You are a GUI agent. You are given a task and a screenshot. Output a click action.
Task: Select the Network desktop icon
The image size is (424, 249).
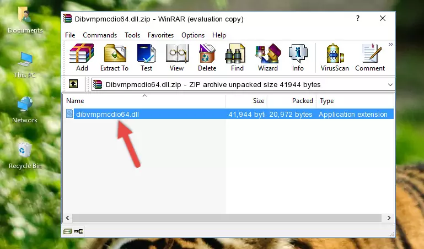(25, 110)
